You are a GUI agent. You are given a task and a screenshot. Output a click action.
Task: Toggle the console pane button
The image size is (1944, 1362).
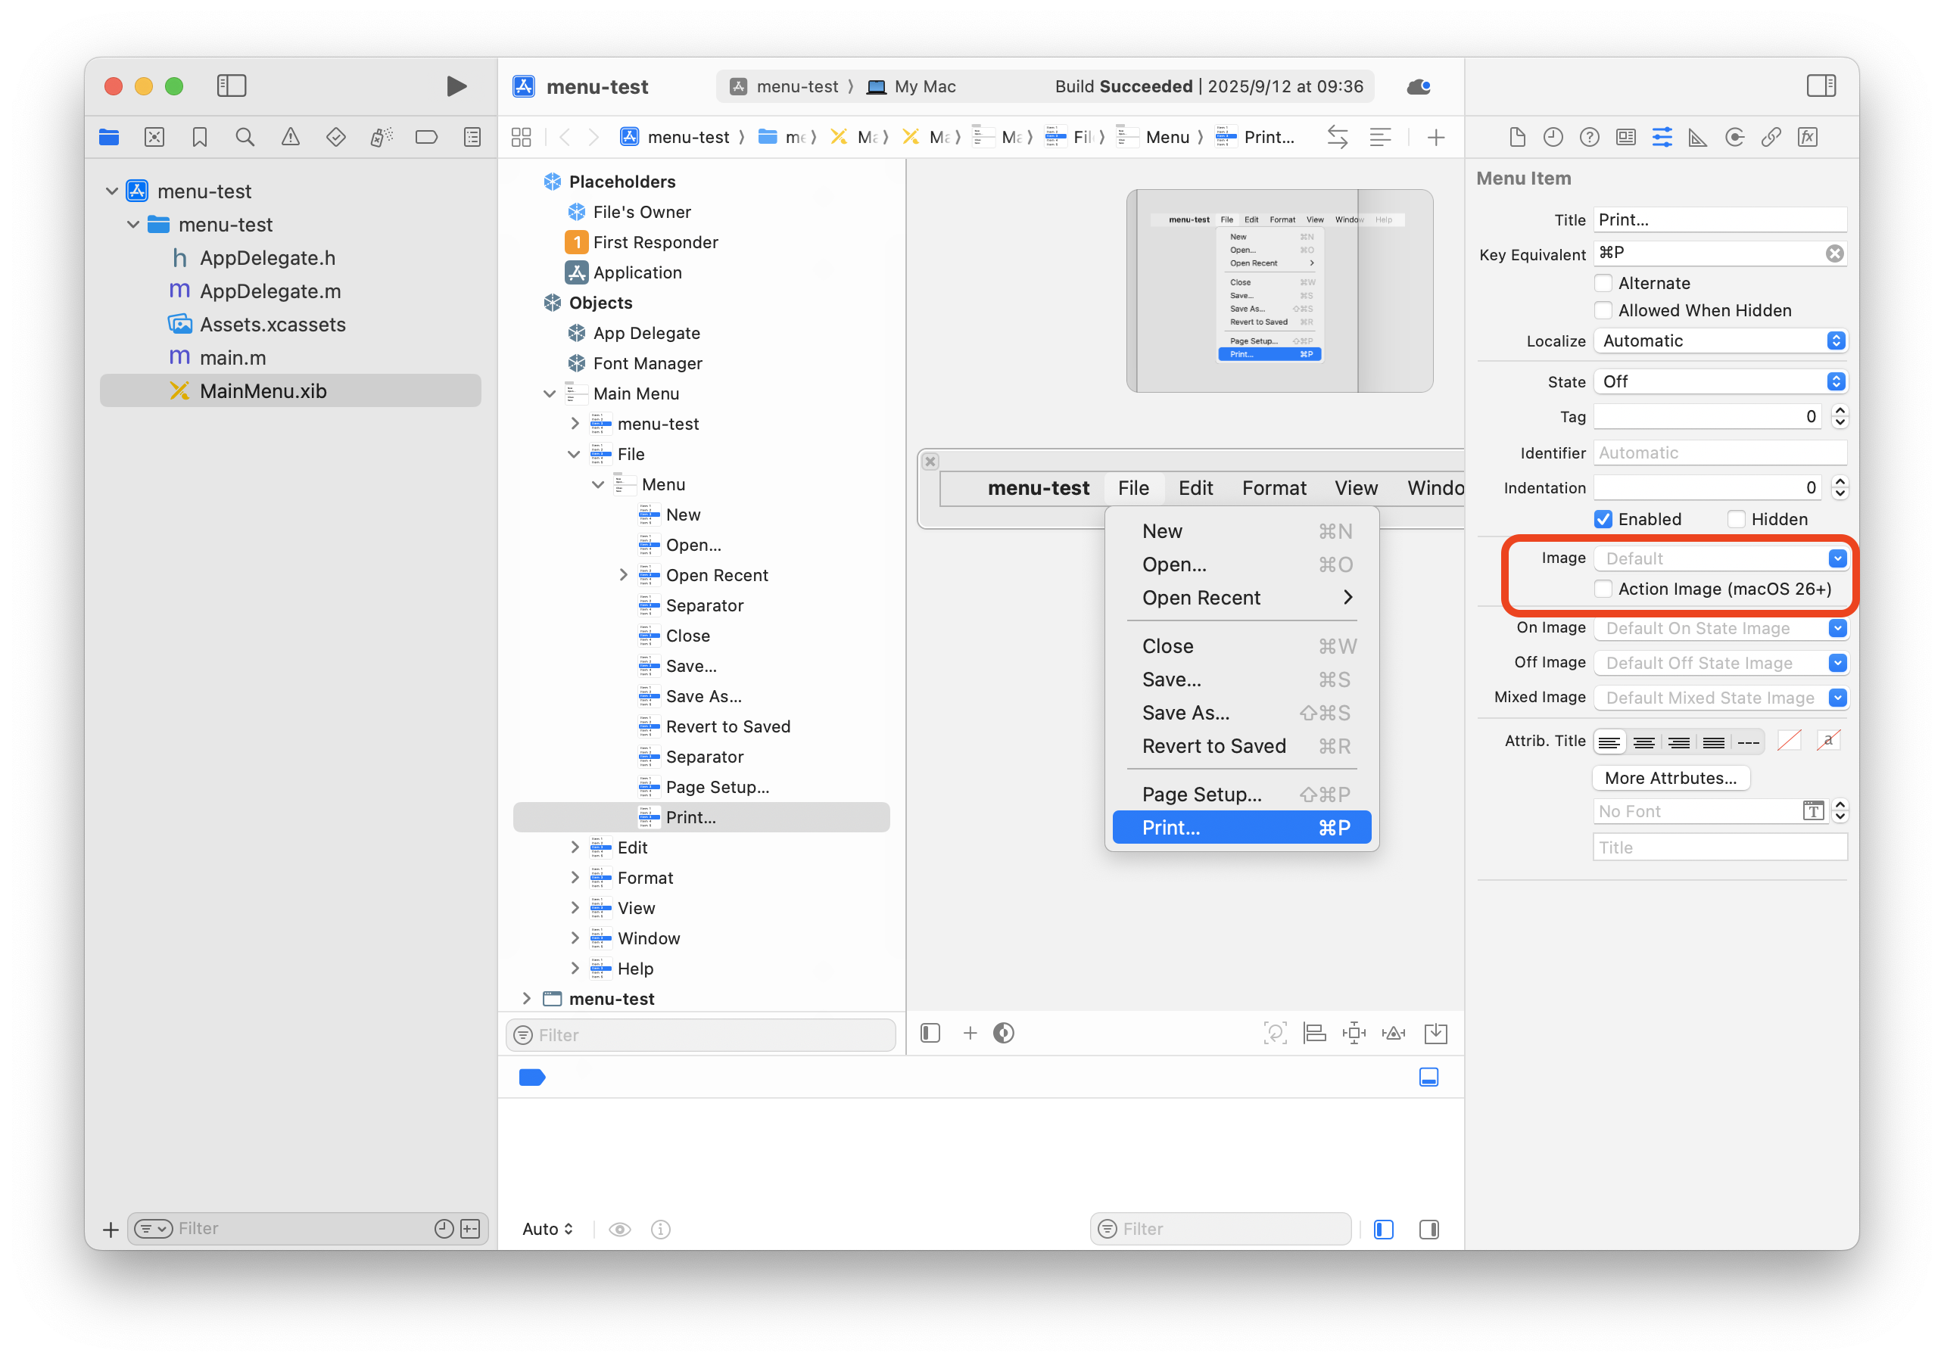[x=1429, y=1229]
